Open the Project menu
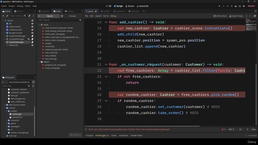The height and width of the screenshot is (145, 258). coord(12,6)
